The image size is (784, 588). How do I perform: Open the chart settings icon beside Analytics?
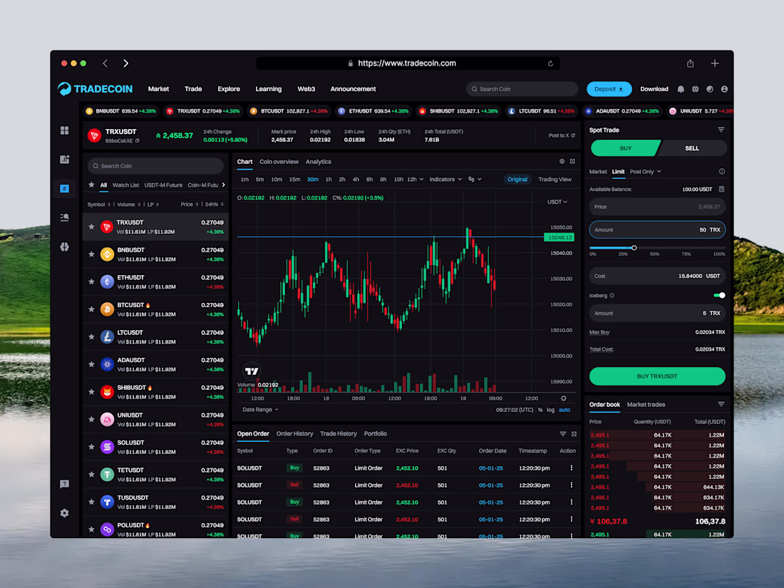pyautogui.click(x=562, y=162)
